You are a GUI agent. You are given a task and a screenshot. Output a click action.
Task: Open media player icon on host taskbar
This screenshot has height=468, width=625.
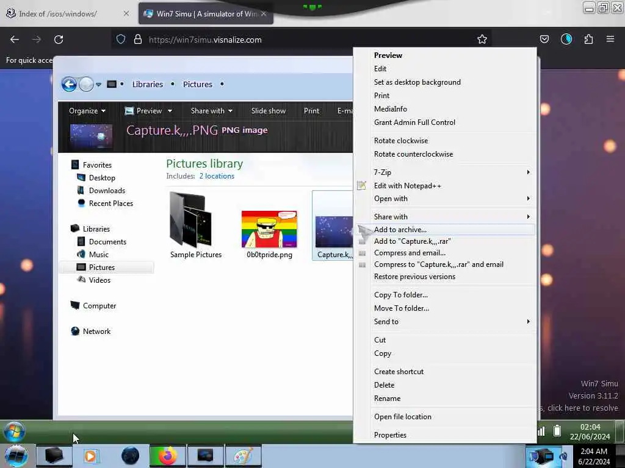coord(91,456)
